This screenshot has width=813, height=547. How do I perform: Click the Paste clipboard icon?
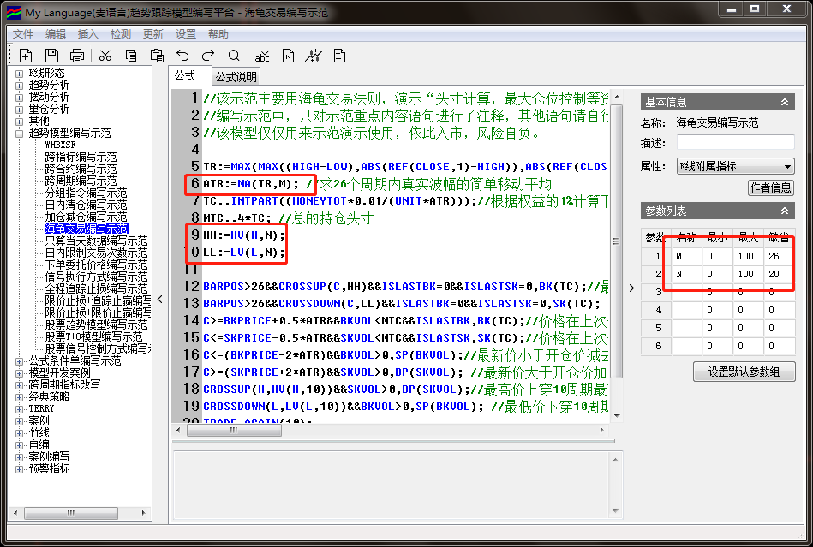(x=157, y=56)
